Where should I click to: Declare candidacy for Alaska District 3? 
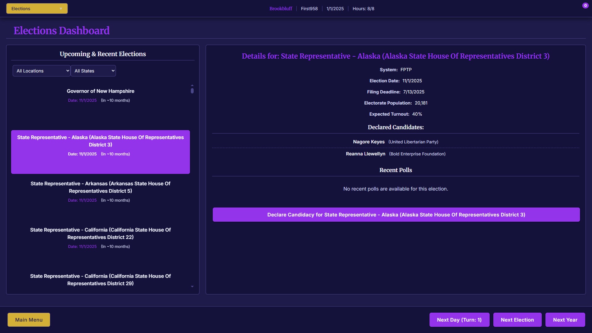point(396,215)
